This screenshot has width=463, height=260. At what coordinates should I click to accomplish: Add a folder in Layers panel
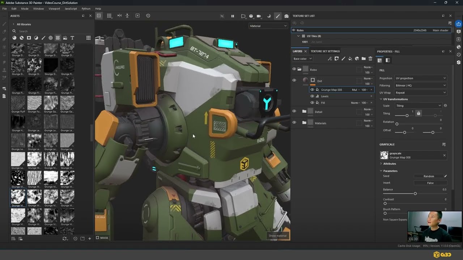[364, 58]
